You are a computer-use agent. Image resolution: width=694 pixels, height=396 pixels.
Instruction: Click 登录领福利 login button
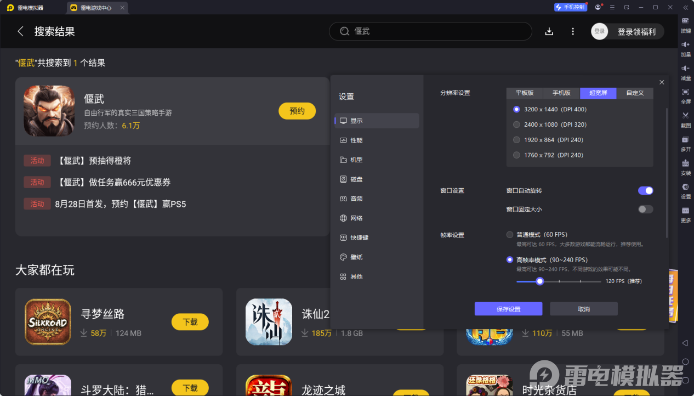pos(636,32)
